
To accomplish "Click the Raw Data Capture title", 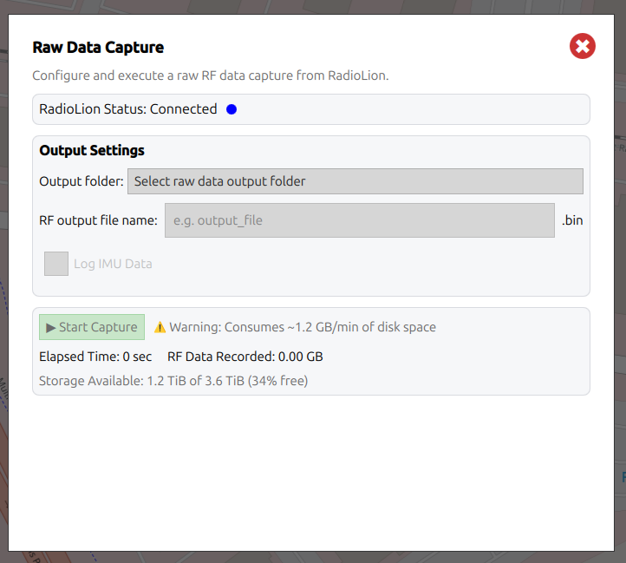I will [x=98, y=48].
